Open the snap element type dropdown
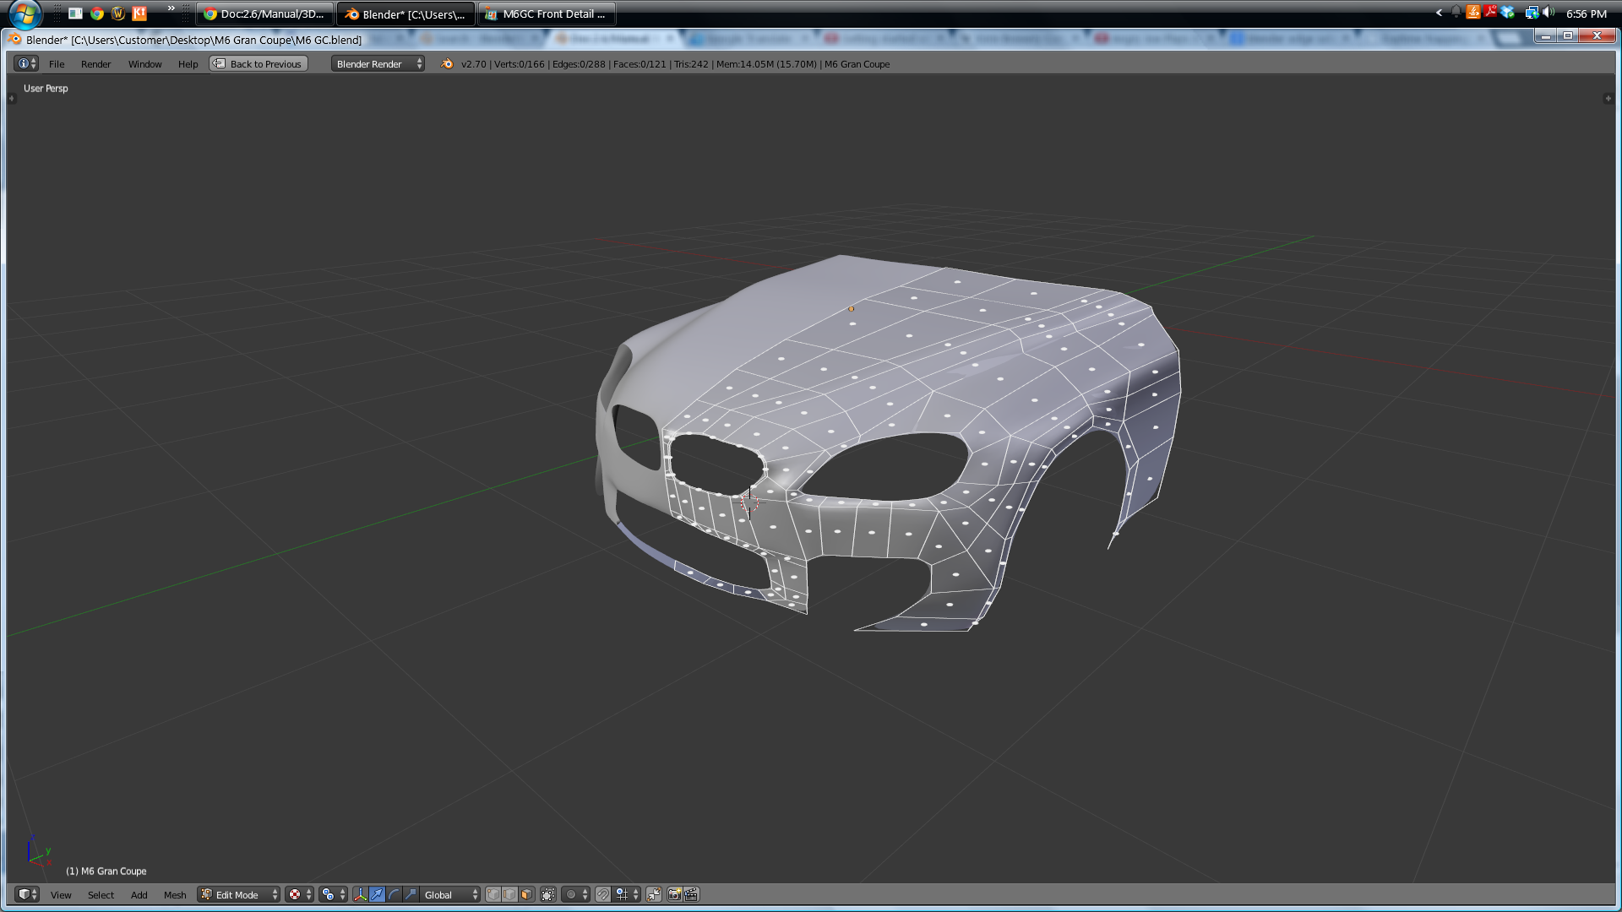Screen dimensions: 1622x912 click(x=627, y=895)
